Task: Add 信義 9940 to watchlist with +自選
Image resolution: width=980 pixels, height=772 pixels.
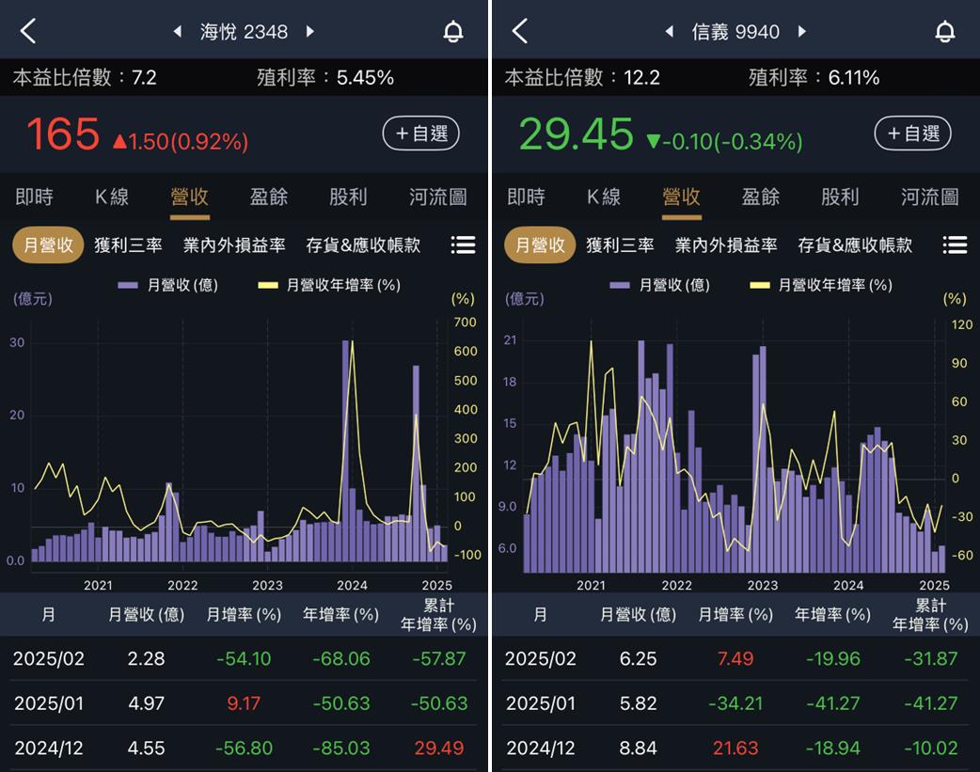Action: click(912, 134)
